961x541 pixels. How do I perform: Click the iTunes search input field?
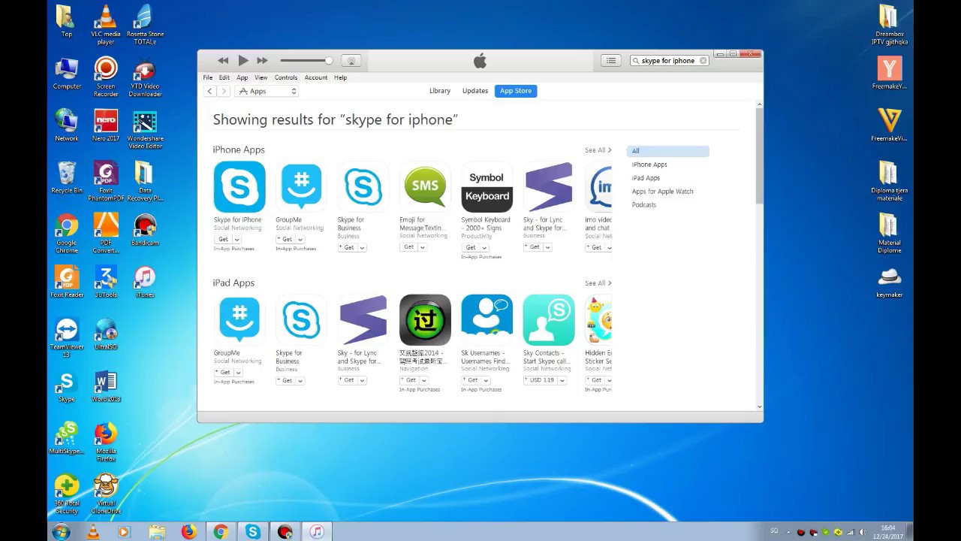pyautogui.click(x=667, y=61)
